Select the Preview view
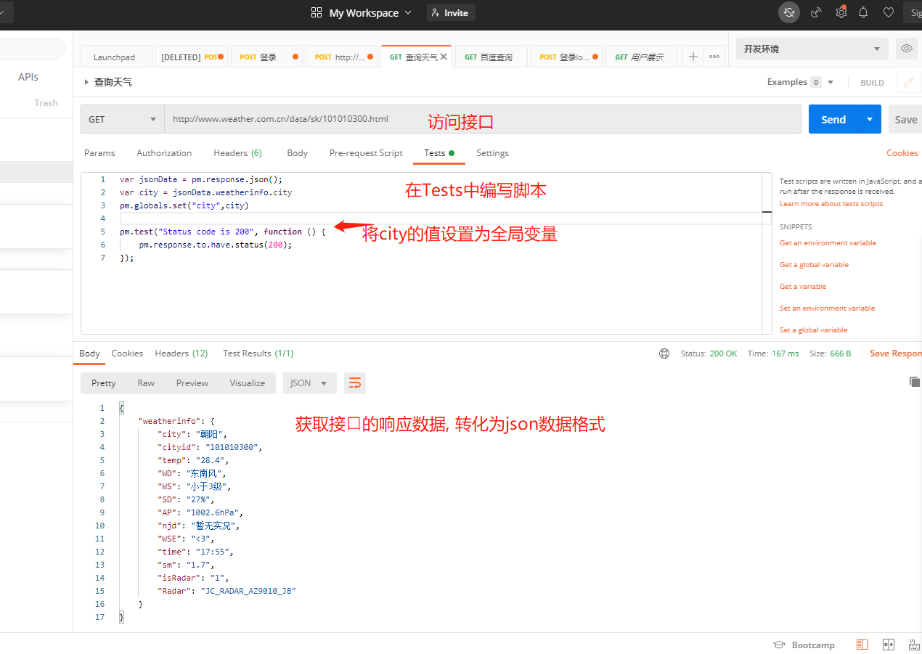 click(192, 383)
